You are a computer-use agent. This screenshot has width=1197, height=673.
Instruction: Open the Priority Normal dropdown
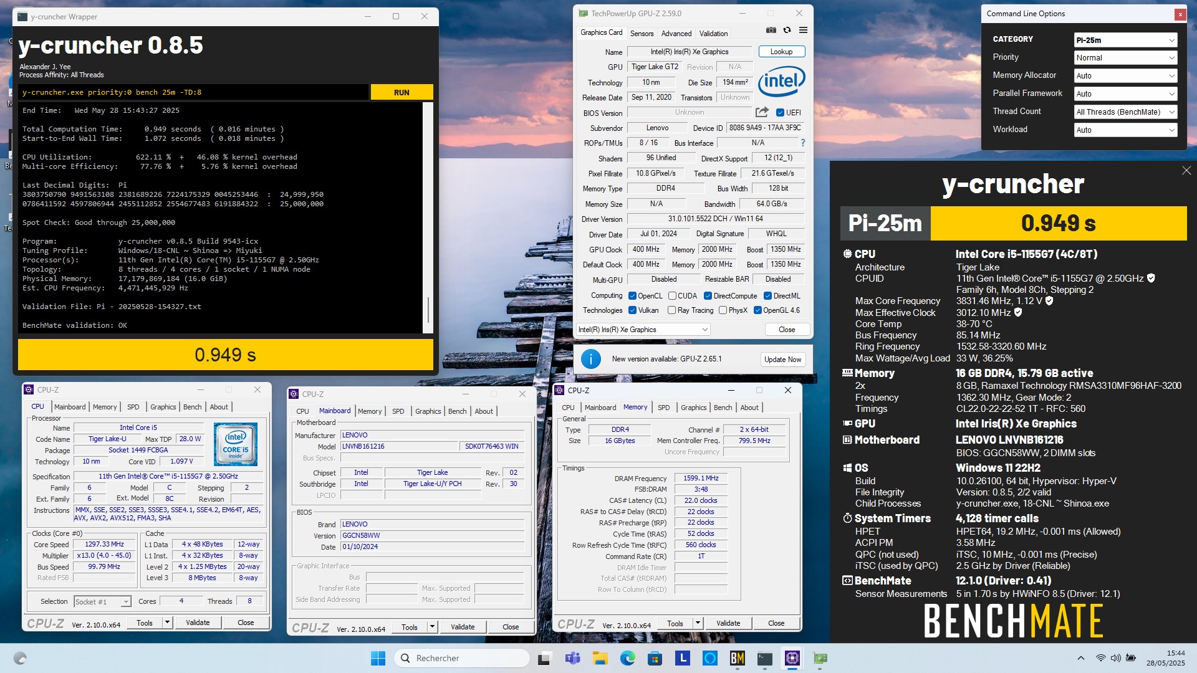click(1125, 58)
